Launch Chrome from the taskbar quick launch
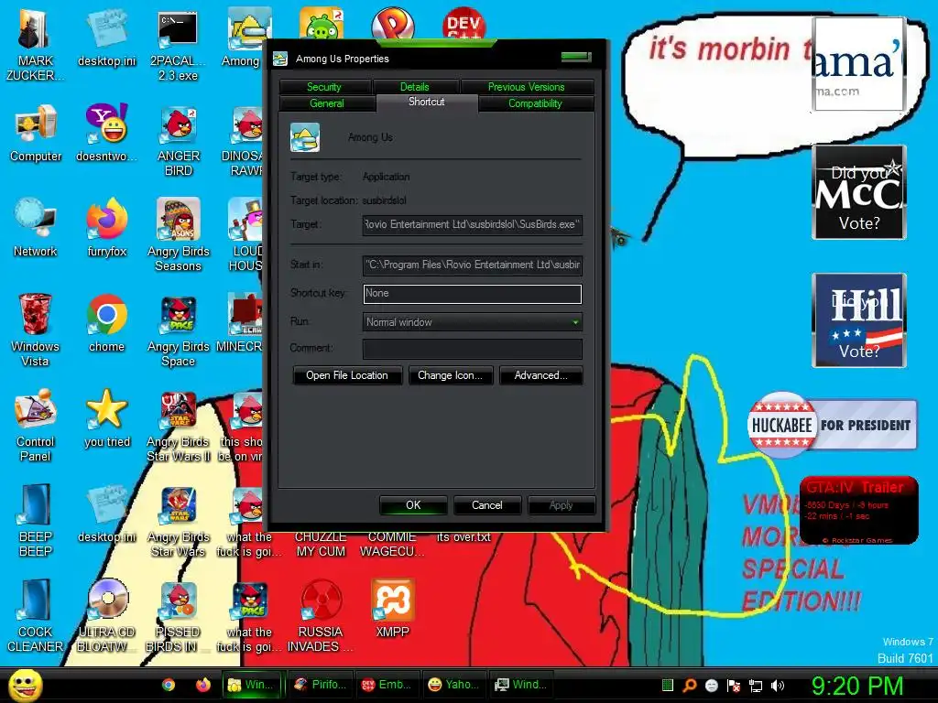 [169, 685]
